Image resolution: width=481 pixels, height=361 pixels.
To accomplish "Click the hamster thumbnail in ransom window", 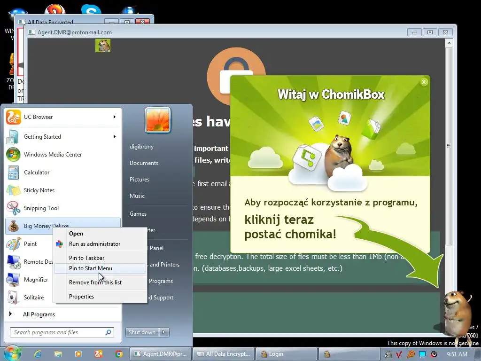I will [x=103, y=46].
